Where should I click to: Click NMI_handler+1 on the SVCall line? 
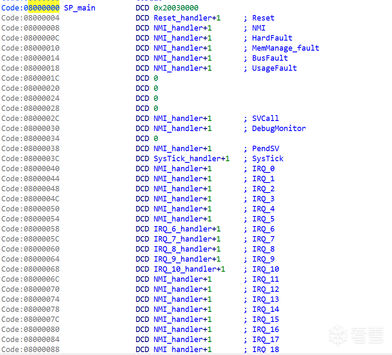pos(182,118)
